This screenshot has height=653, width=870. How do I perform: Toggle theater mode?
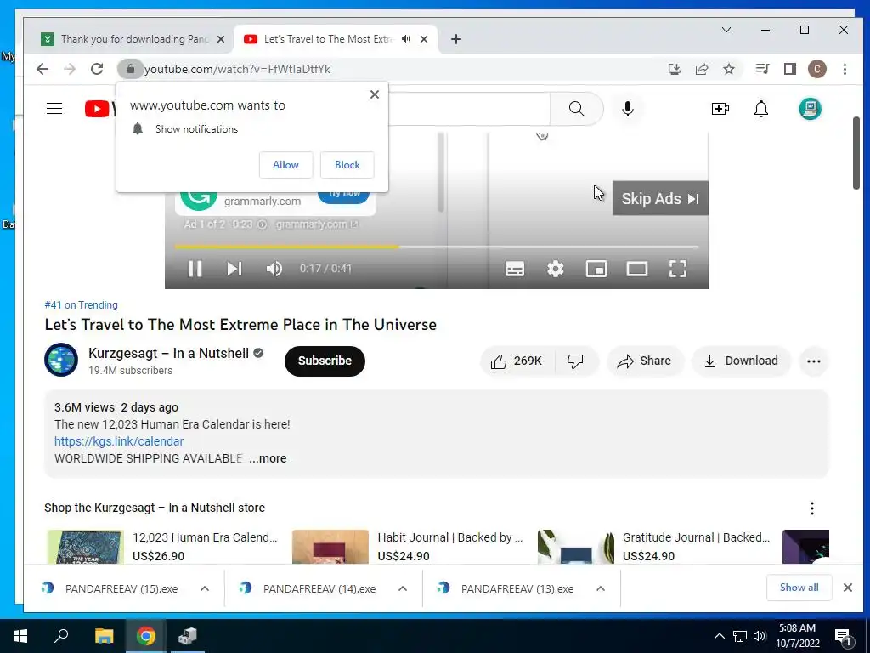pos(637,269)
